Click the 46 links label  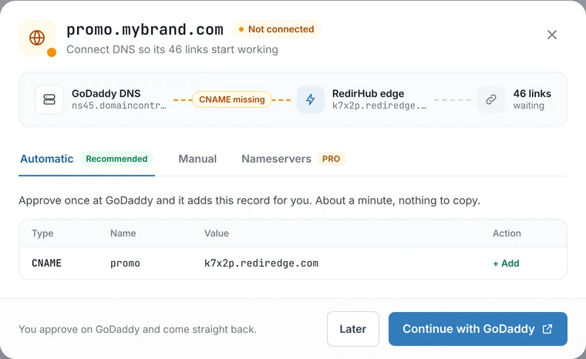pos(532,93)
